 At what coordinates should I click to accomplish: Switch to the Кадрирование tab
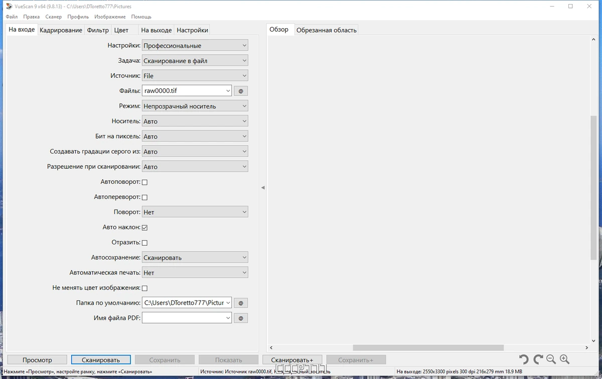pyautogui.click(x=61, y=30)
